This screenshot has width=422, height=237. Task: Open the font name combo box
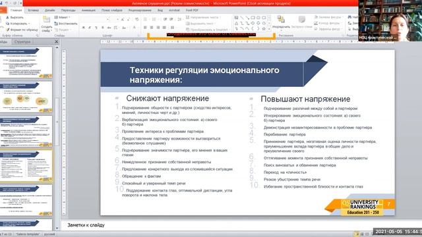point(94,19)
